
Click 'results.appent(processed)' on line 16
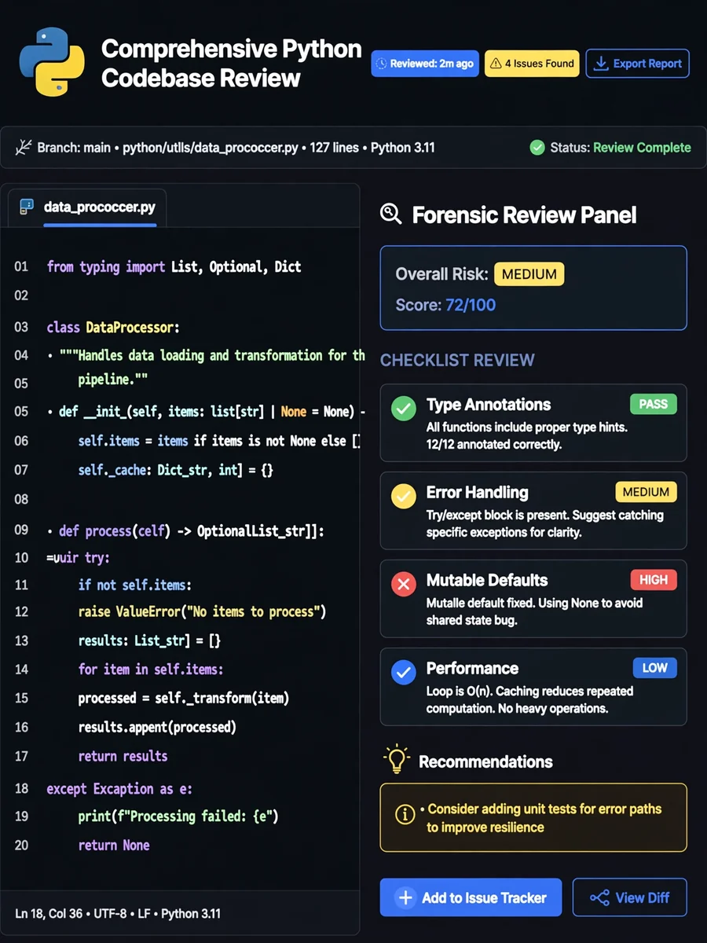[x=157, y=728]
